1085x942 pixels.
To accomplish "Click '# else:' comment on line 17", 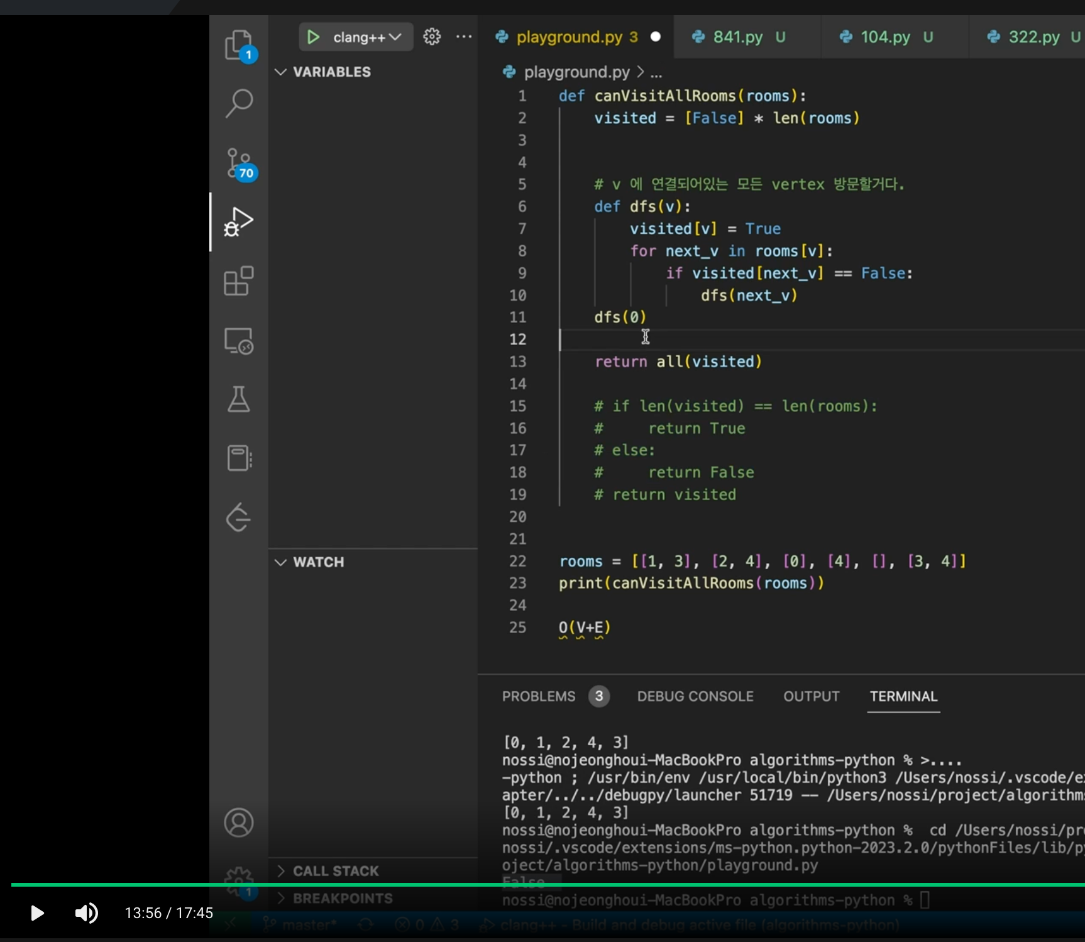I will [625, 450].
